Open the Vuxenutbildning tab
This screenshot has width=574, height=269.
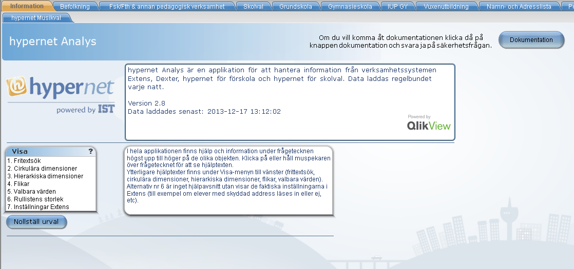446,7
